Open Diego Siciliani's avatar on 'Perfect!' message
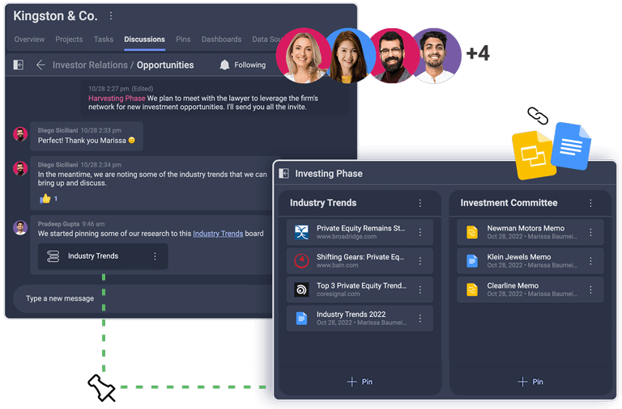The height and width of the screenshot is (409, 622). [x=20, y=134]
